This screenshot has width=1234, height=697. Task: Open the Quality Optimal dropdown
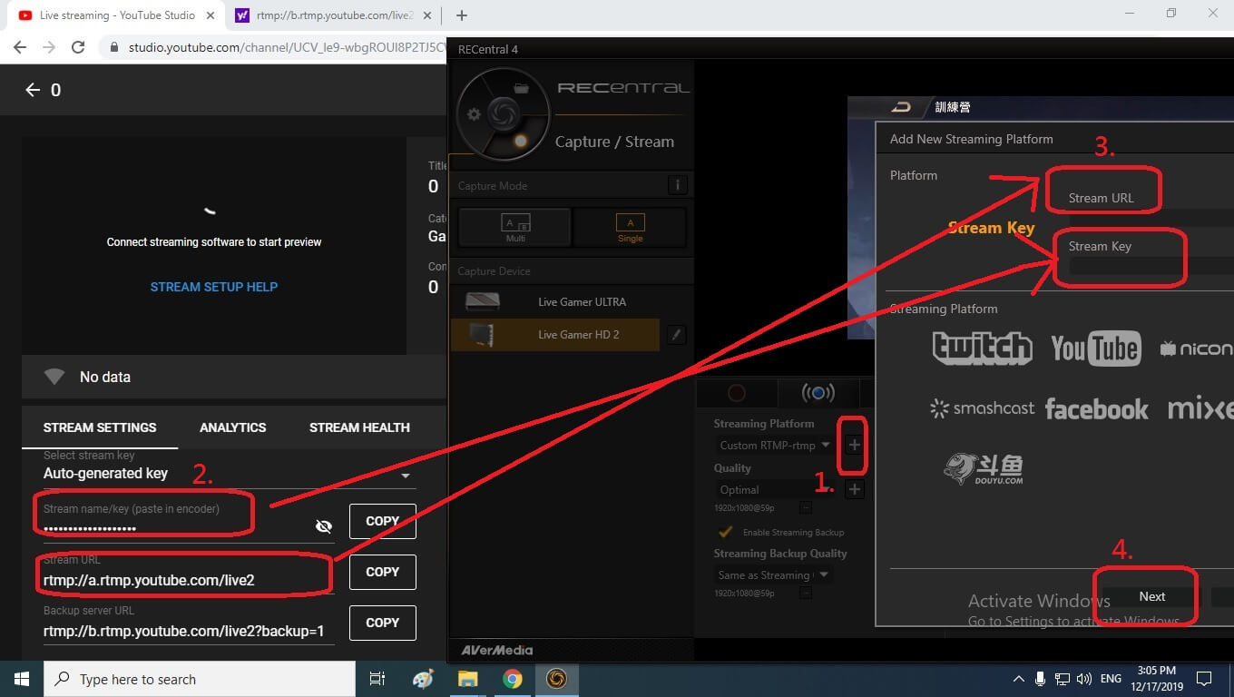click(774, 490)
